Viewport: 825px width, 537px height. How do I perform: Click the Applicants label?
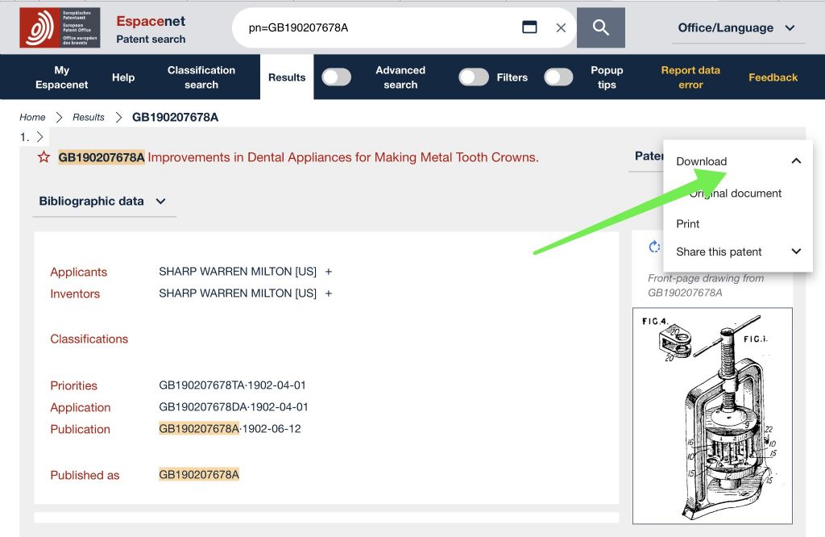pos(79,273)
